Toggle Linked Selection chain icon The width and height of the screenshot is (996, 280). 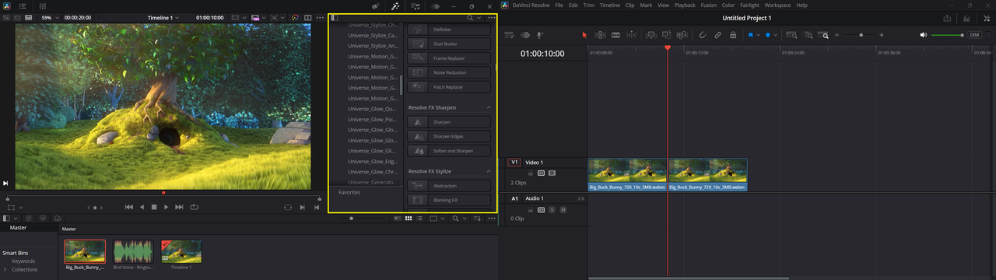(x=717, y=35)
